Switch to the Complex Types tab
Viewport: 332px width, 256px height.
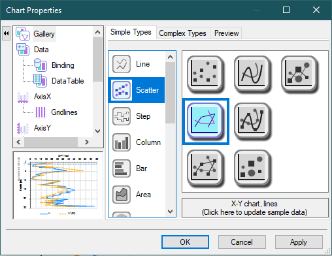182,33
